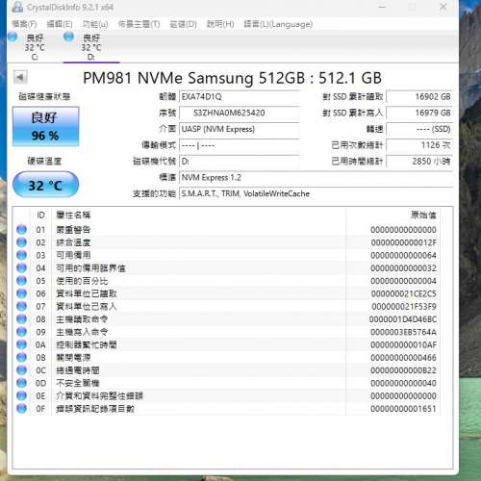Image resolution: width=481 pixels, height=481 pixels.
Task: Select raw value 0000000001651
Action: click(x=403, y=409)
